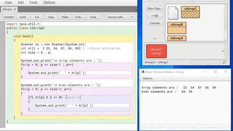This screenshot has width=233, height=131.
Task: Select the clArrayB class box
Action: (177, 28)
